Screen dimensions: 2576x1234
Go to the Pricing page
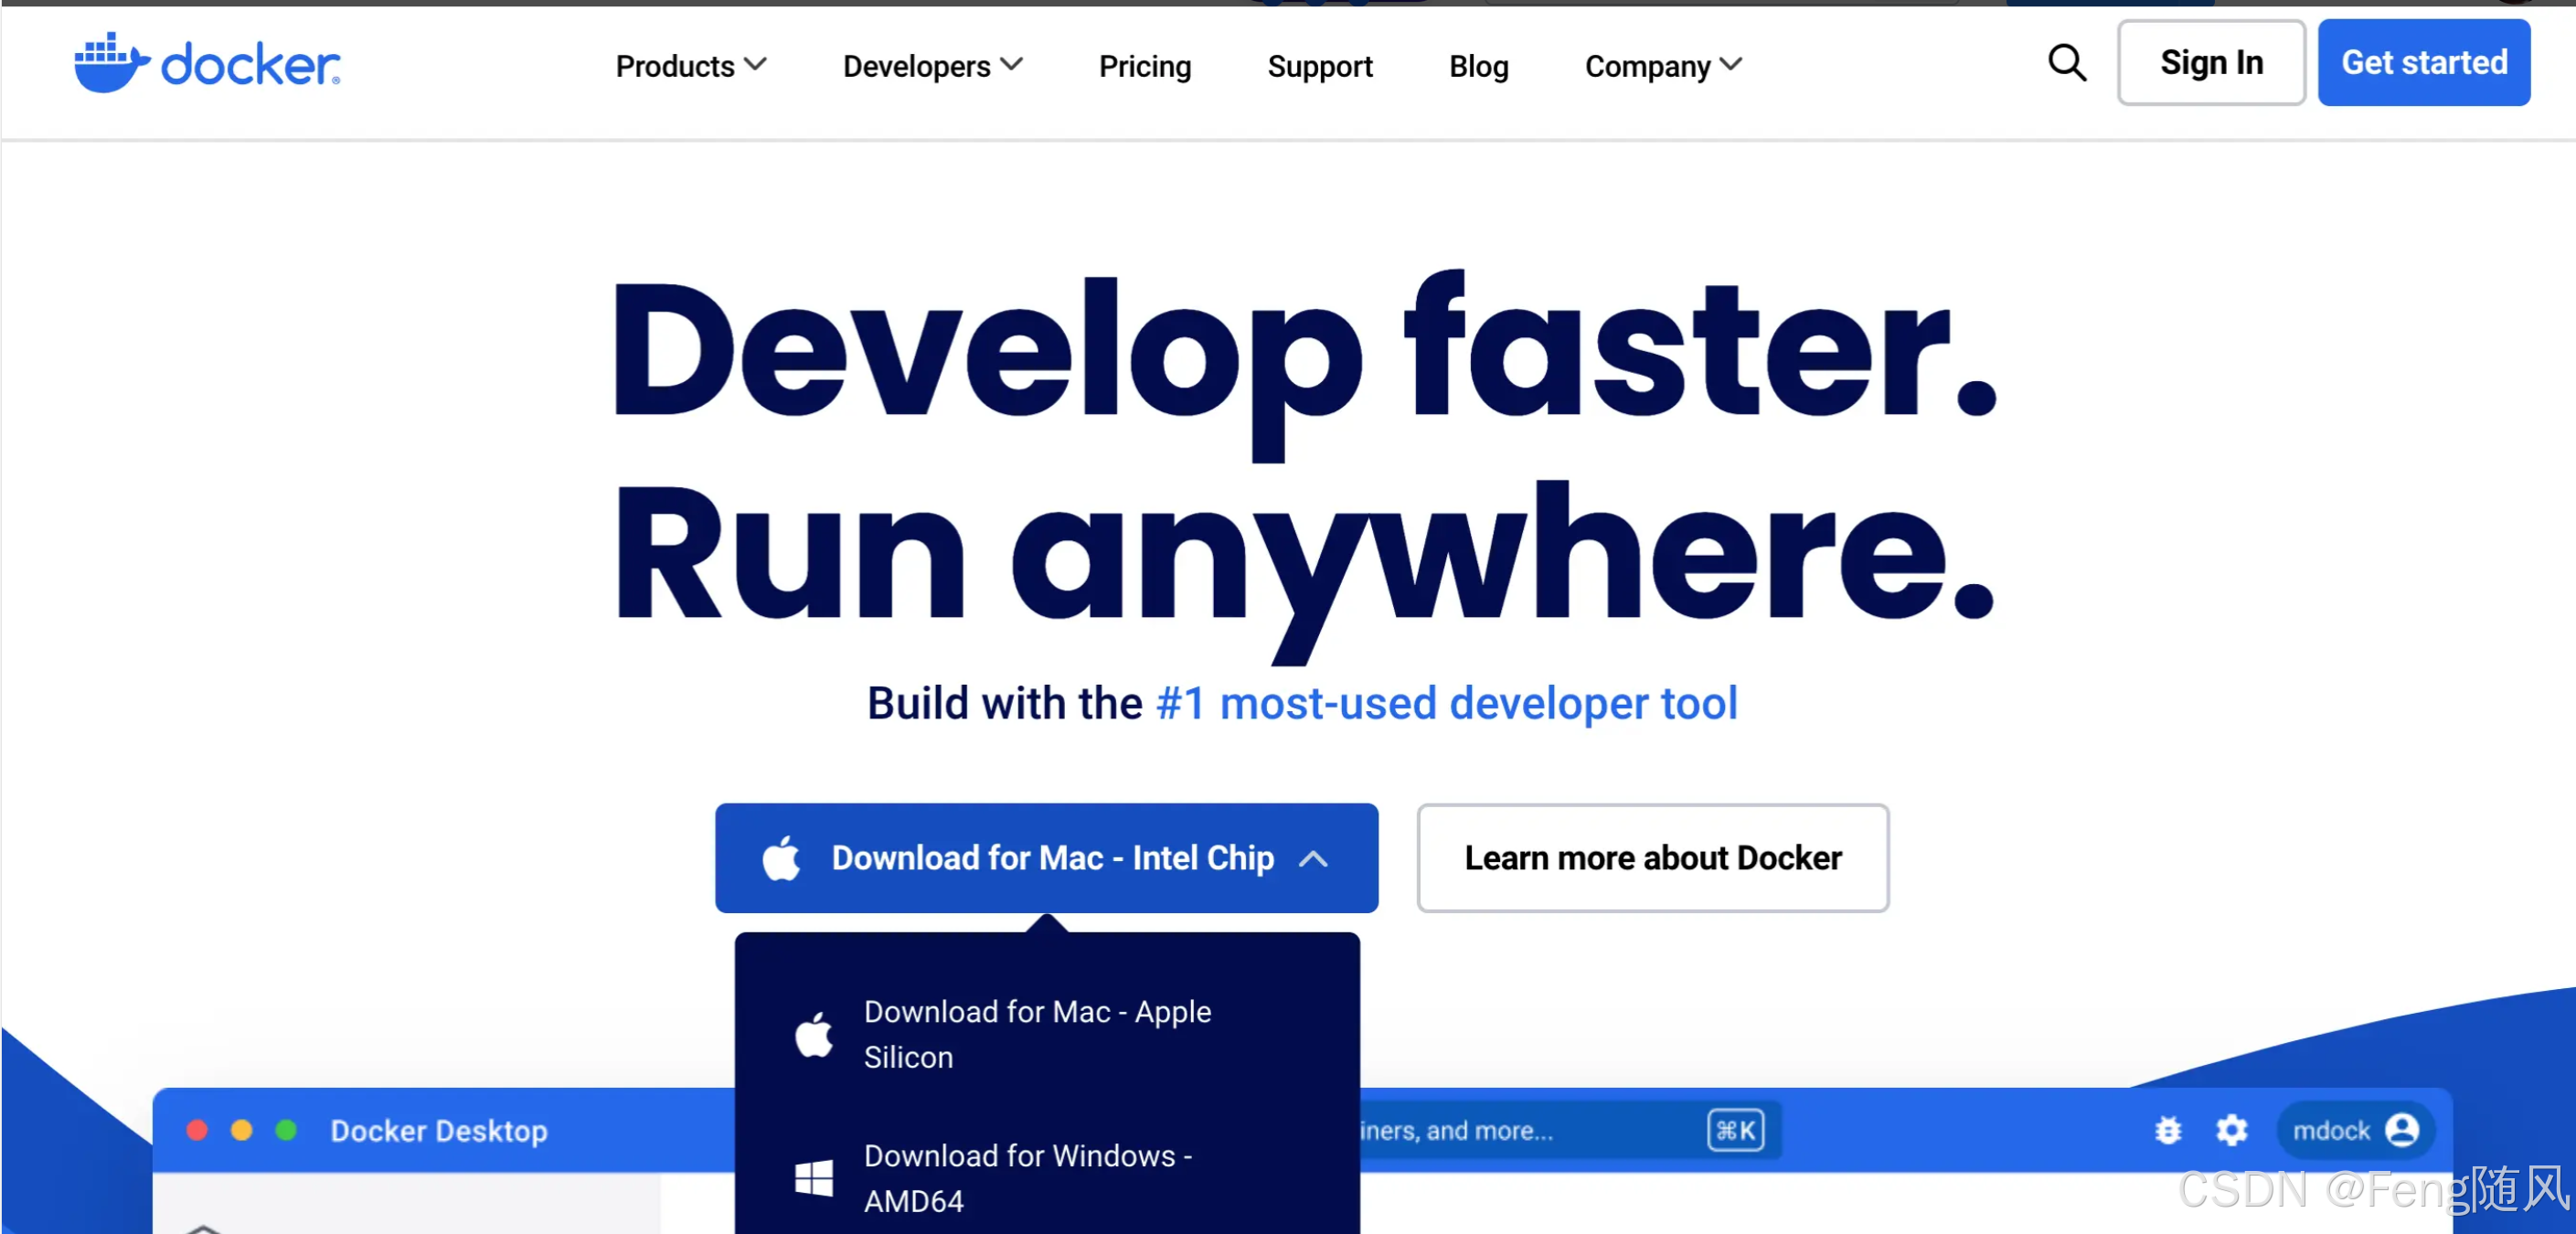pos(1144,66)
